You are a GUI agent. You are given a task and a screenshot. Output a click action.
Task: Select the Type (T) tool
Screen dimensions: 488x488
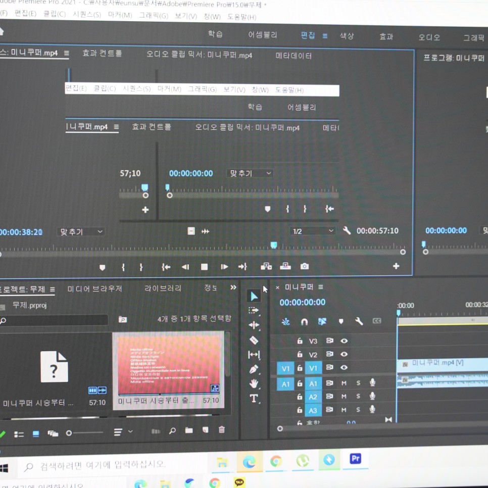coord(254,399)
